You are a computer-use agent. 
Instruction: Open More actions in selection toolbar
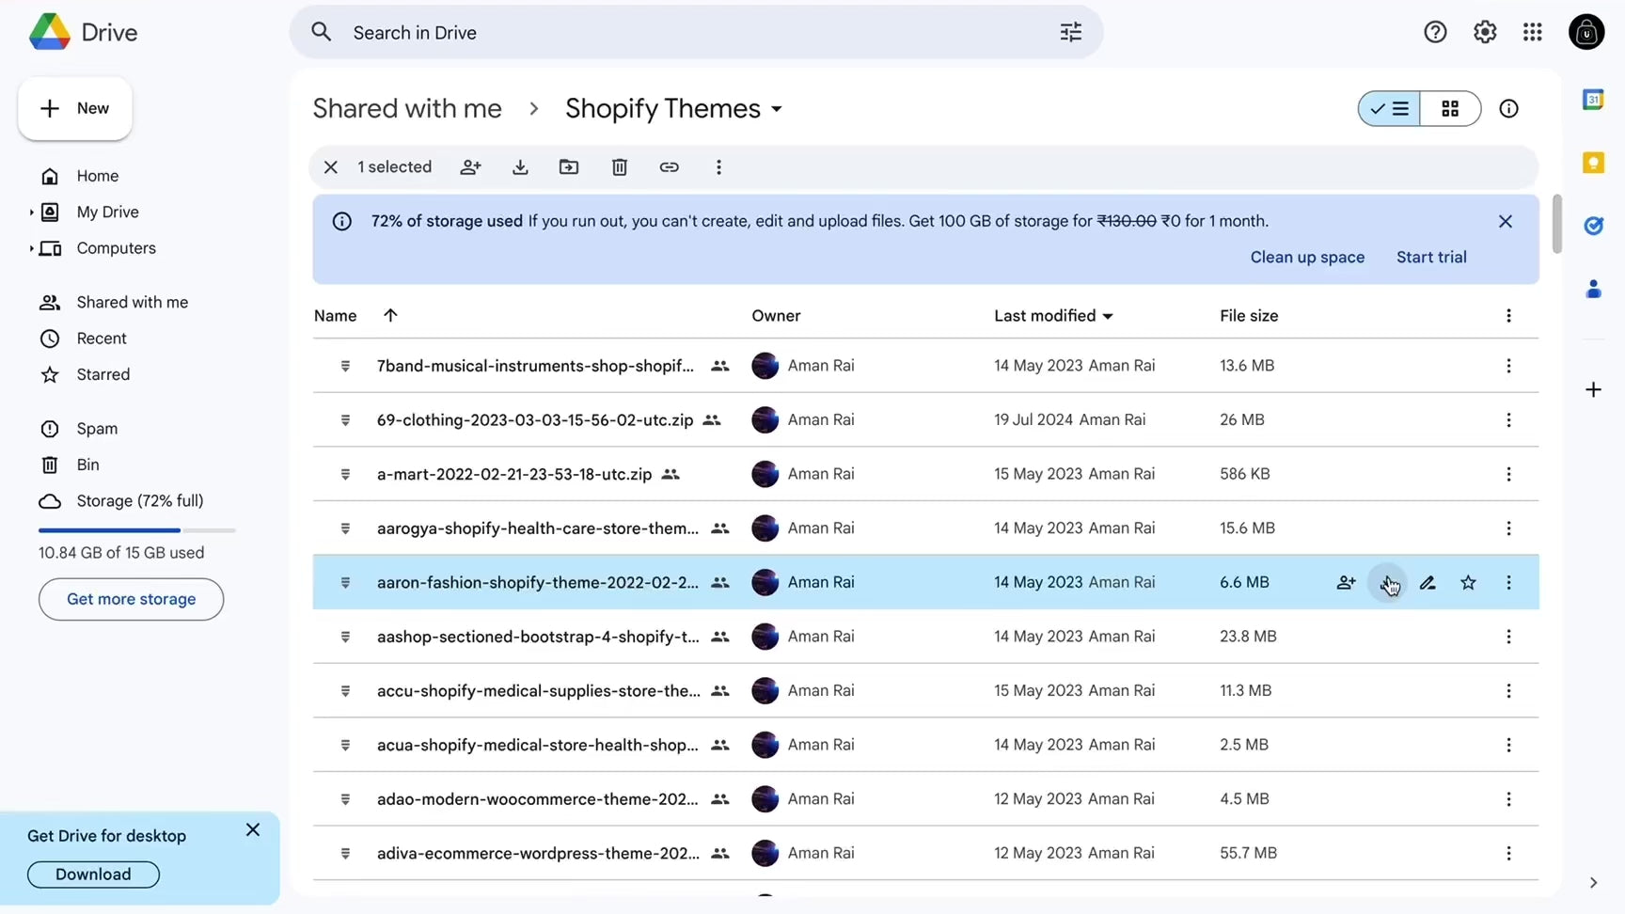tap(718, 167)
